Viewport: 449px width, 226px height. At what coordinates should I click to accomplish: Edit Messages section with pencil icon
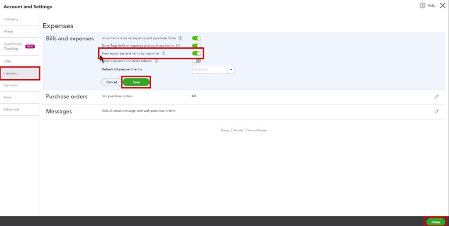coord(436,111)
